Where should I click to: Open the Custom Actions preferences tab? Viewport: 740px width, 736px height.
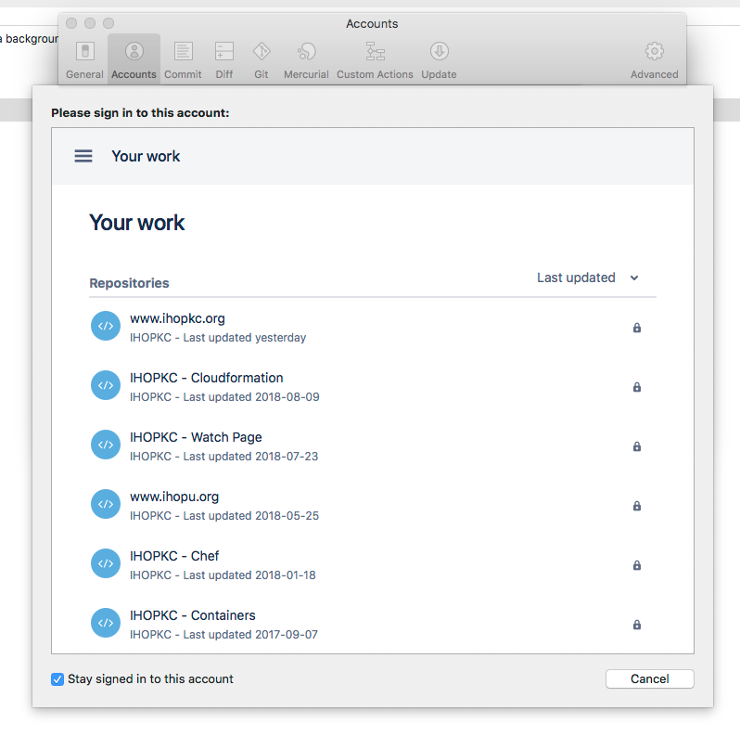[x=375, y=60]
